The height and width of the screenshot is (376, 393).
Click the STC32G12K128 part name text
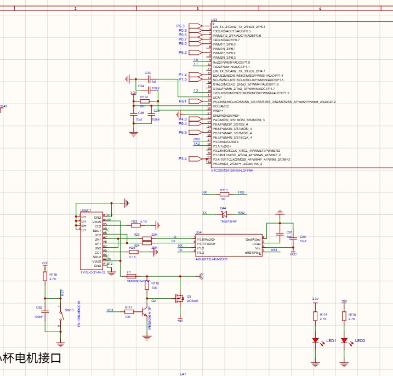[x=232, y=170]
